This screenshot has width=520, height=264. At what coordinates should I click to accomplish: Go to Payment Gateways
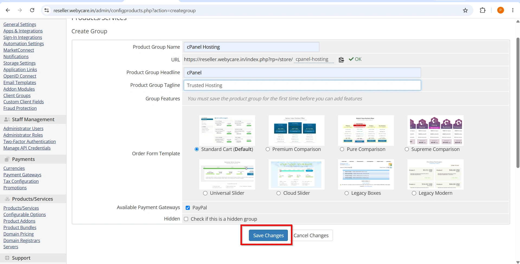pyautogui.click(x=23, y=175)
